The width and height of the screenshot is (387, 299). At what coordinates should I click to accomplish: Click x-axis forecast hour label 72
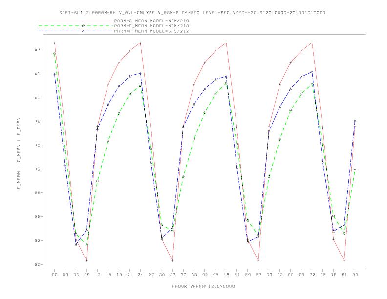[x=312, y=275]
